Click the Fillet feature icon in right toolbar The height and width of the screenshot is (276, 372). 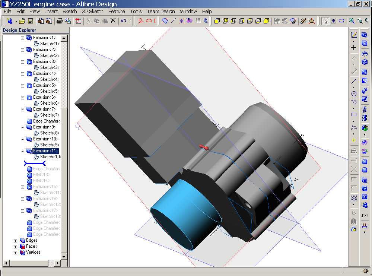pos(365,162)
